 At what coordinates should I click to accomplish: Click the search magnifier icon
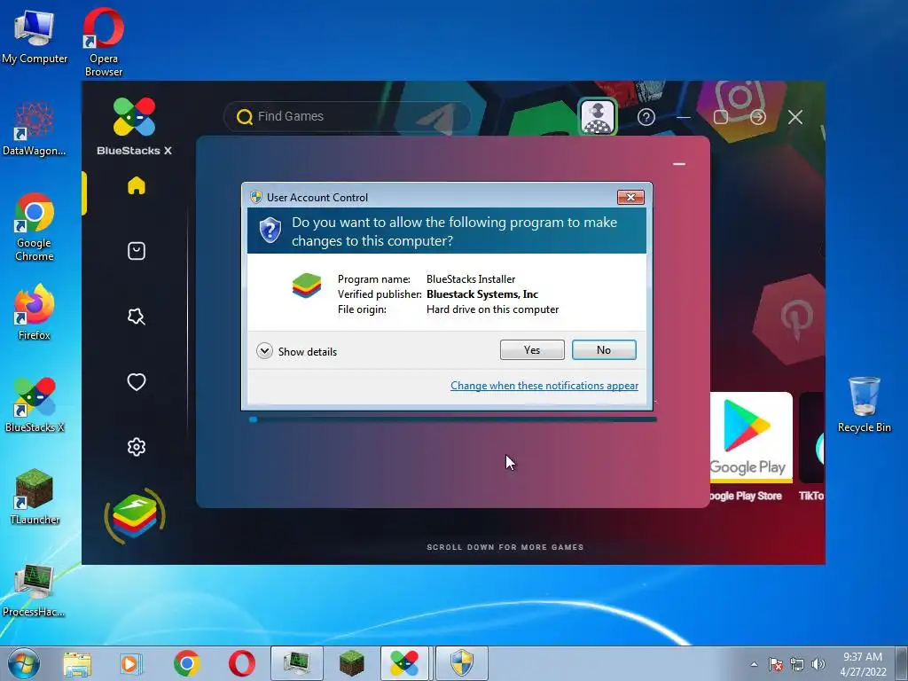pos(245,117)
